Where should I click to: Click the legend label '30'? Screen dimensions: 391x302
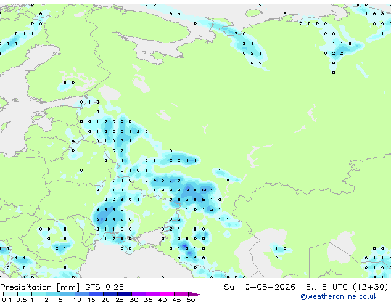134,300
